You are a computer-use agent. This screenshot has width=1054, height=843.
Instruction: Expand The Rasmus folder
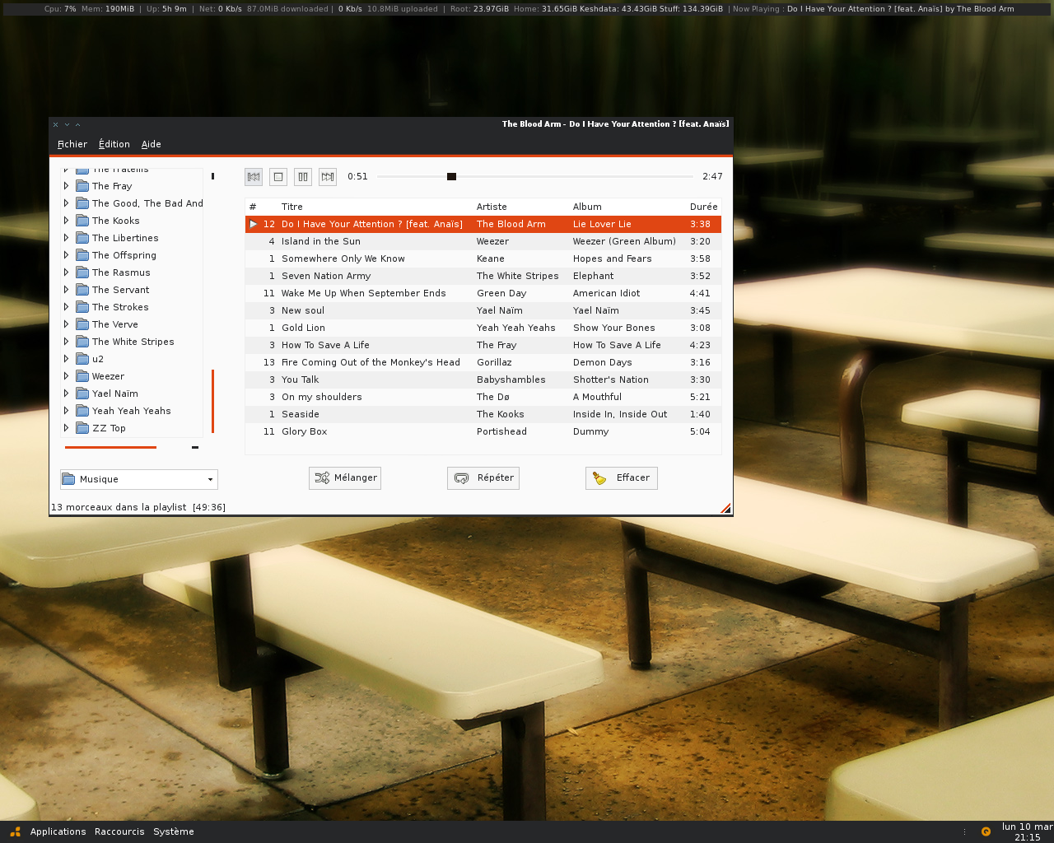pos(66,272)
